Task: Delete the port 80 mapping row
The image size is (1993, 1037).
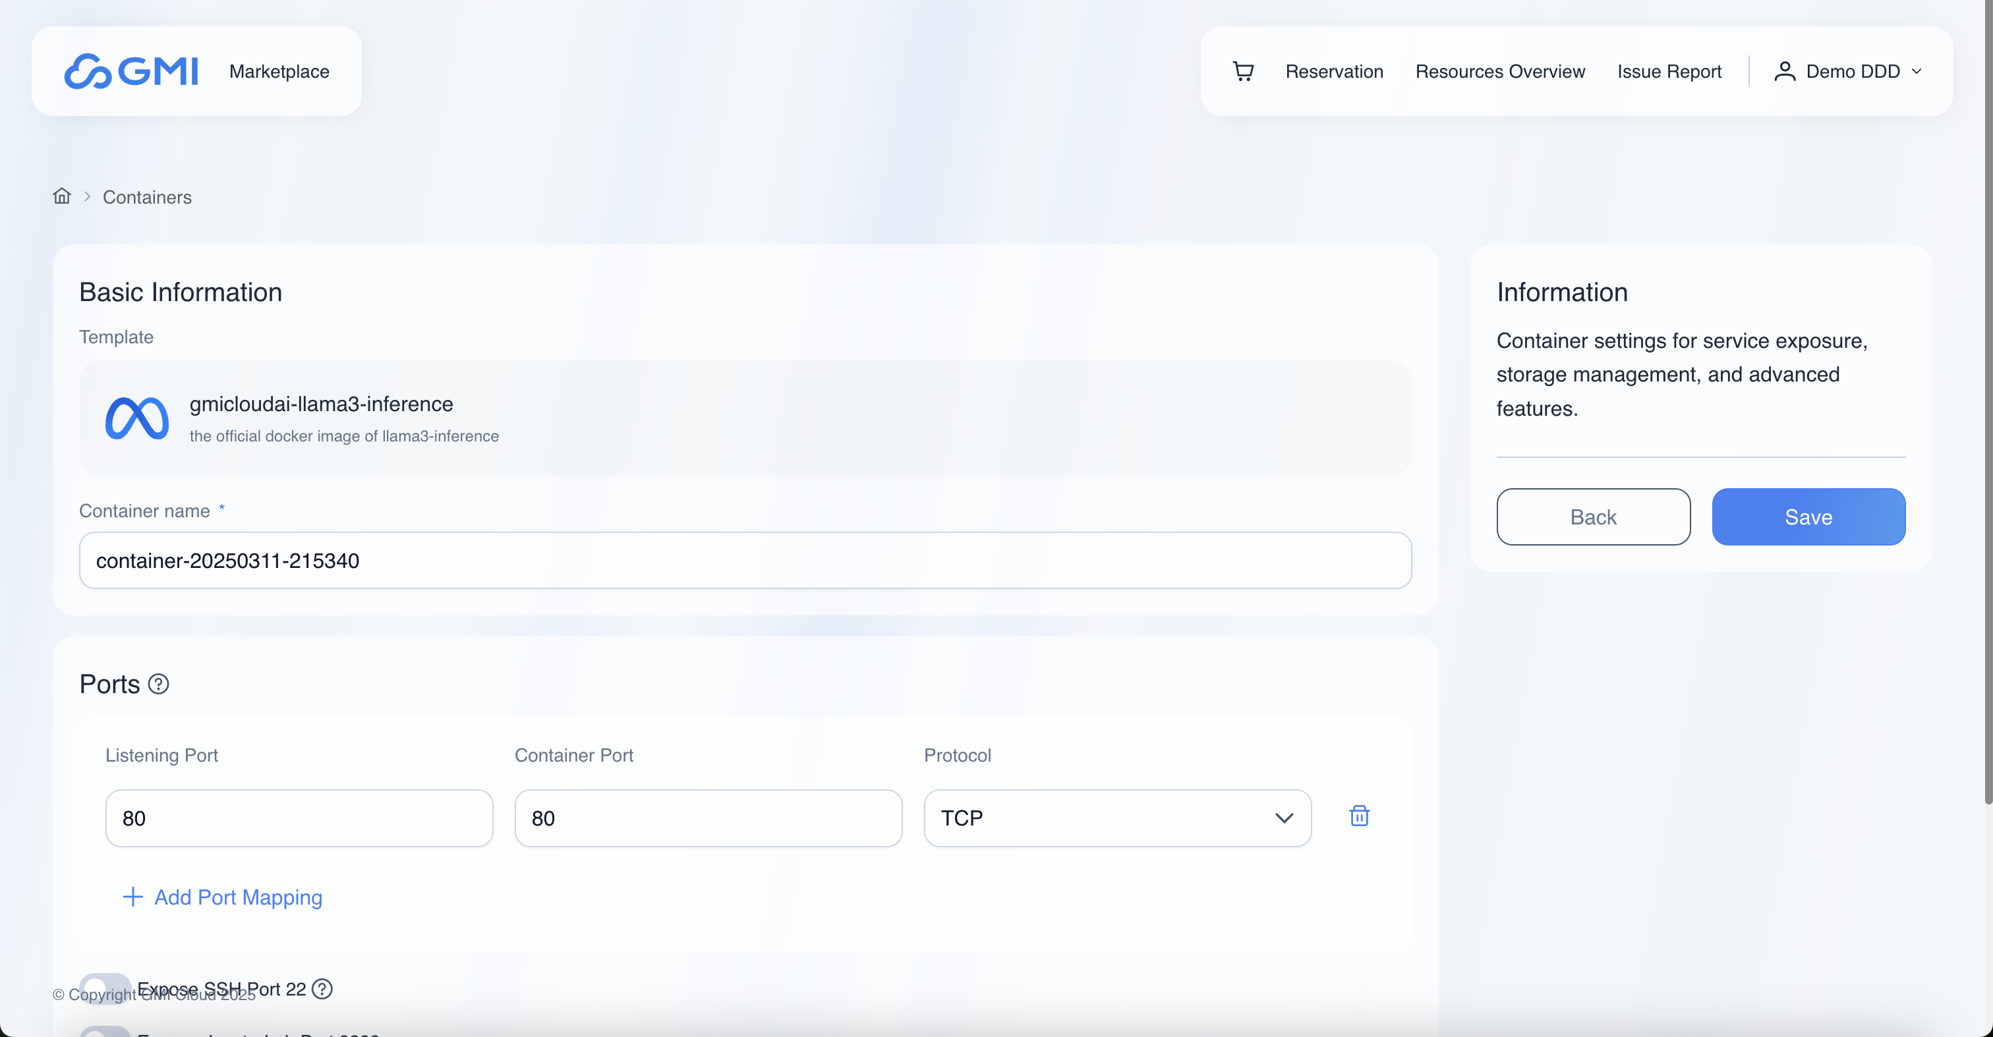Action: click(1358, 816)
